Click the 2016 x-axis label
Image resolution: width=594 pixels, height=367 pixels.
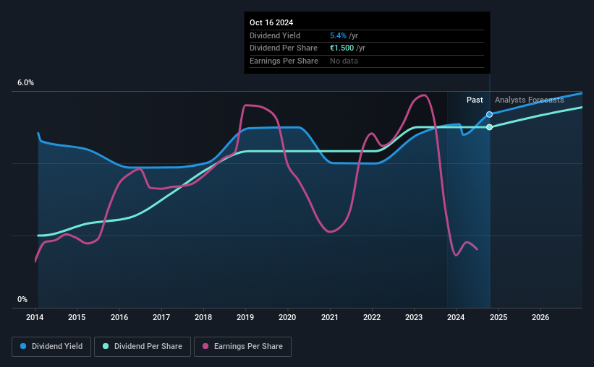[119, 317]
